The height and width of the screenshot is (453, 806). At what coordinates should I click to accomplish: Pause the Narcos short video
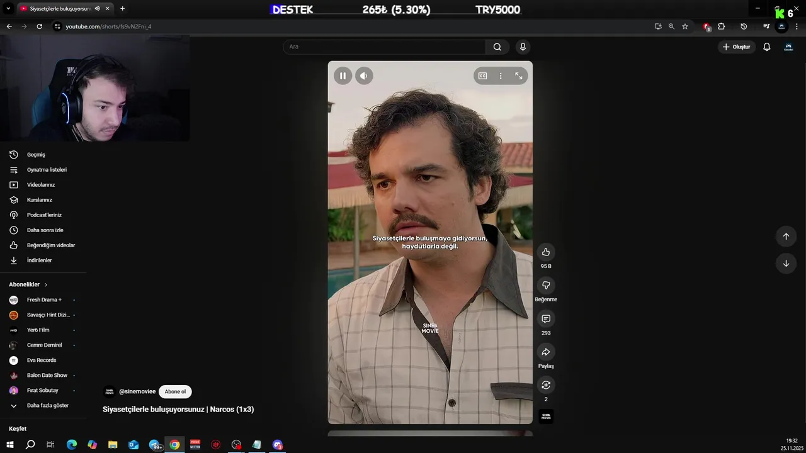[x=343, y=76]
